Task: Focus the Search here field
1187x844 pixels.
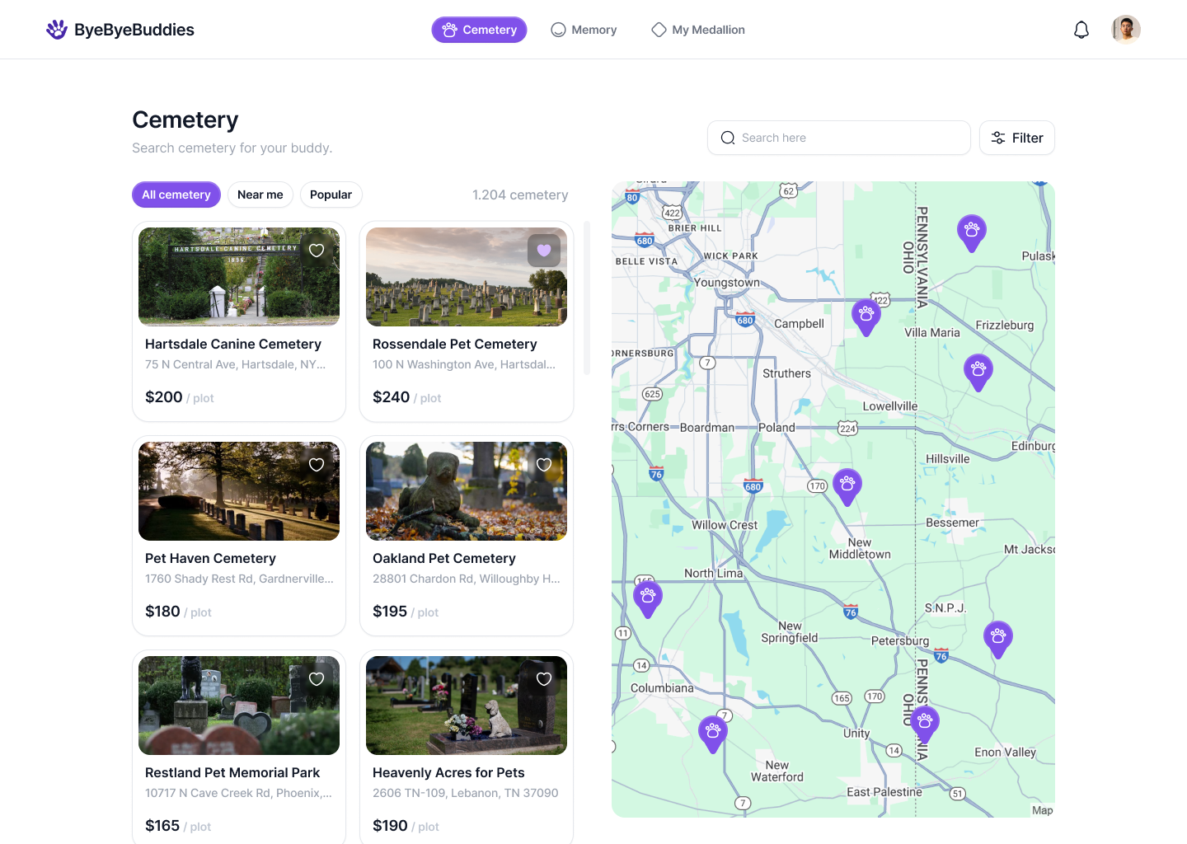Action: 839,138
